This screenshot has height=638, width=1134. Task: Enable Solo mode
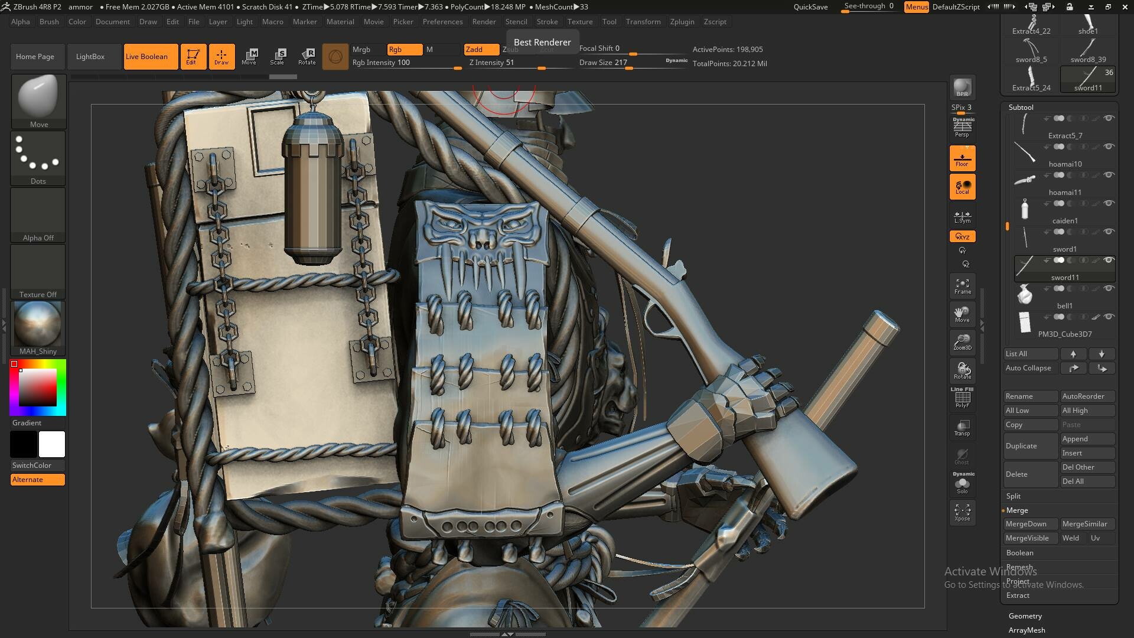(x=962, y=484)
